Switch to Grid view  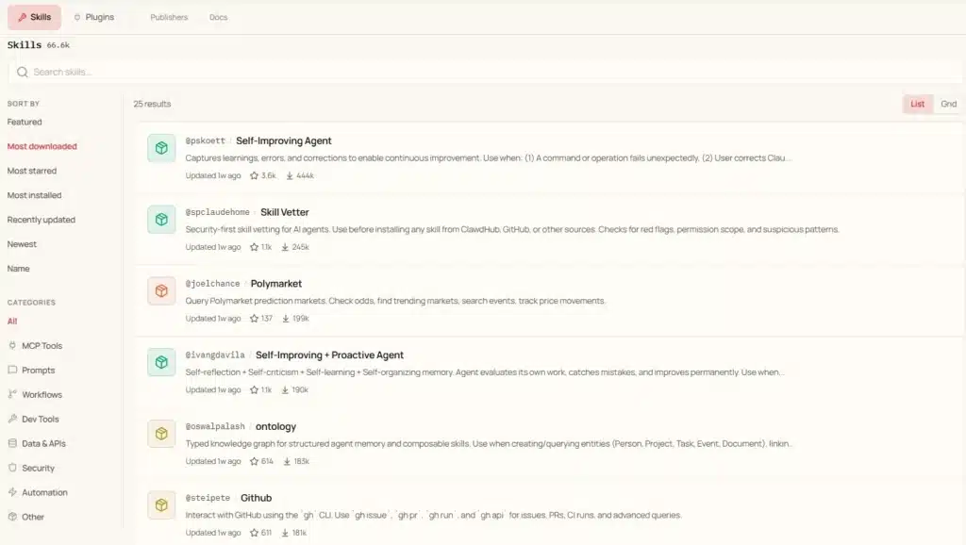tap(948, 104)
